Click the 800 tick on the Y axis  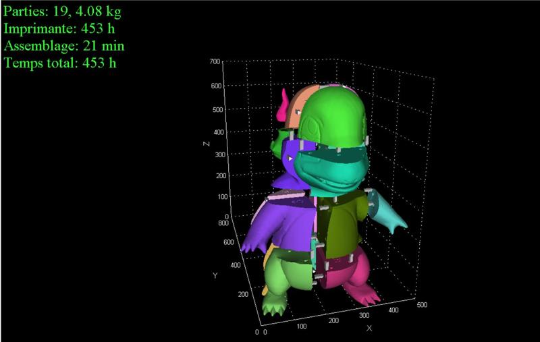tap(223, 223)
